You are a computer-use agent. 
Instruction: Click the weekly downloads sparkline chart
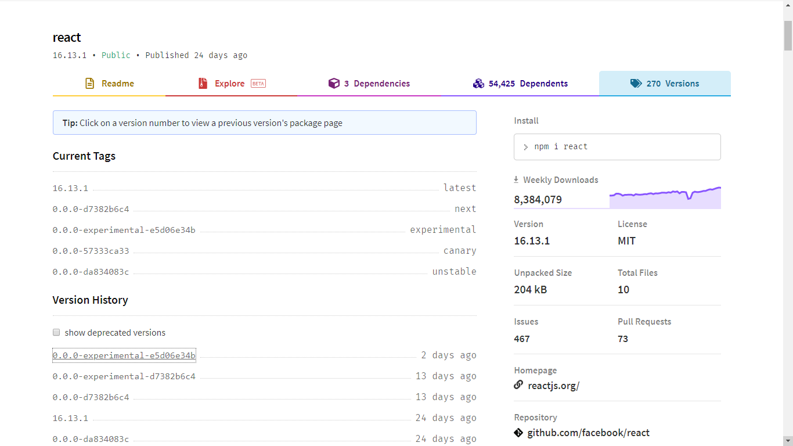pos(665,197)
